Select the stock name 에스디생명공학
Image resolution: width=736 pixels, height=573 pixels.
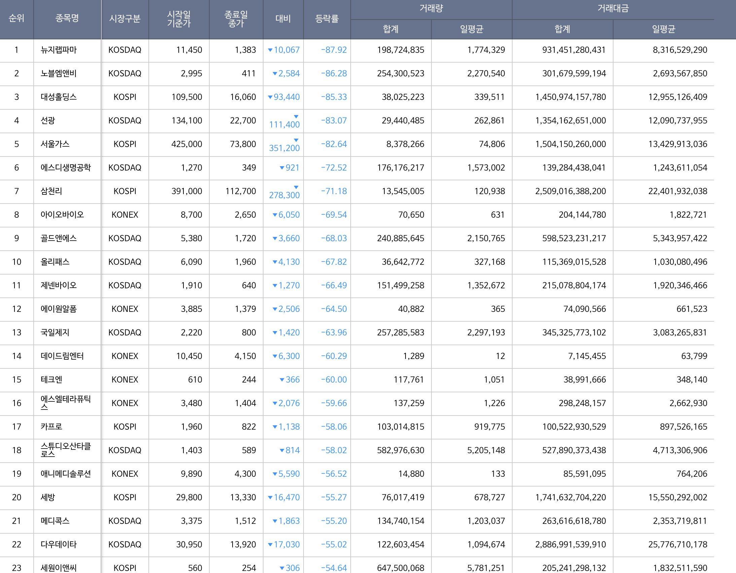coord(66,168)
